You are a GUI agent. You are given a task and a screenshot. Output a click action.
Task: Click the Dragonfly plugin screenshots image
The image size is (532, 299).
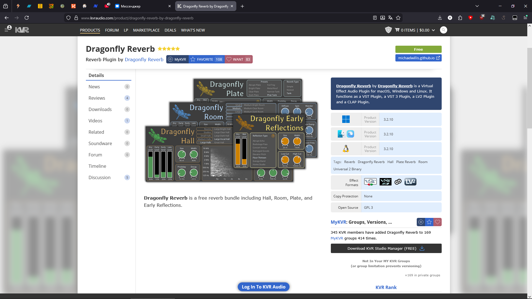231,130
